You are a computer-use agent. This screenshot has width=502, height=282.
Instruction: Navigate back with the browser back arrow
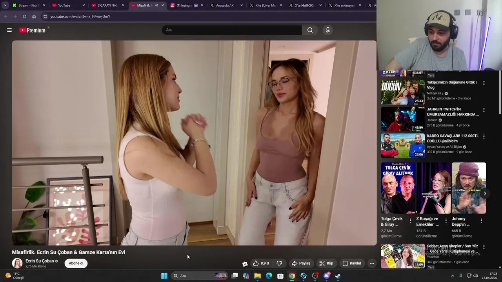coord(5,16)
